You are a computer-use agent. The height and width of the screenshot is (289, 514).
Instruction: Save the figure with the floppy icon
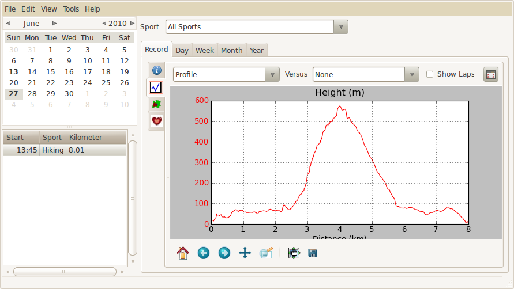coord(313,253)
